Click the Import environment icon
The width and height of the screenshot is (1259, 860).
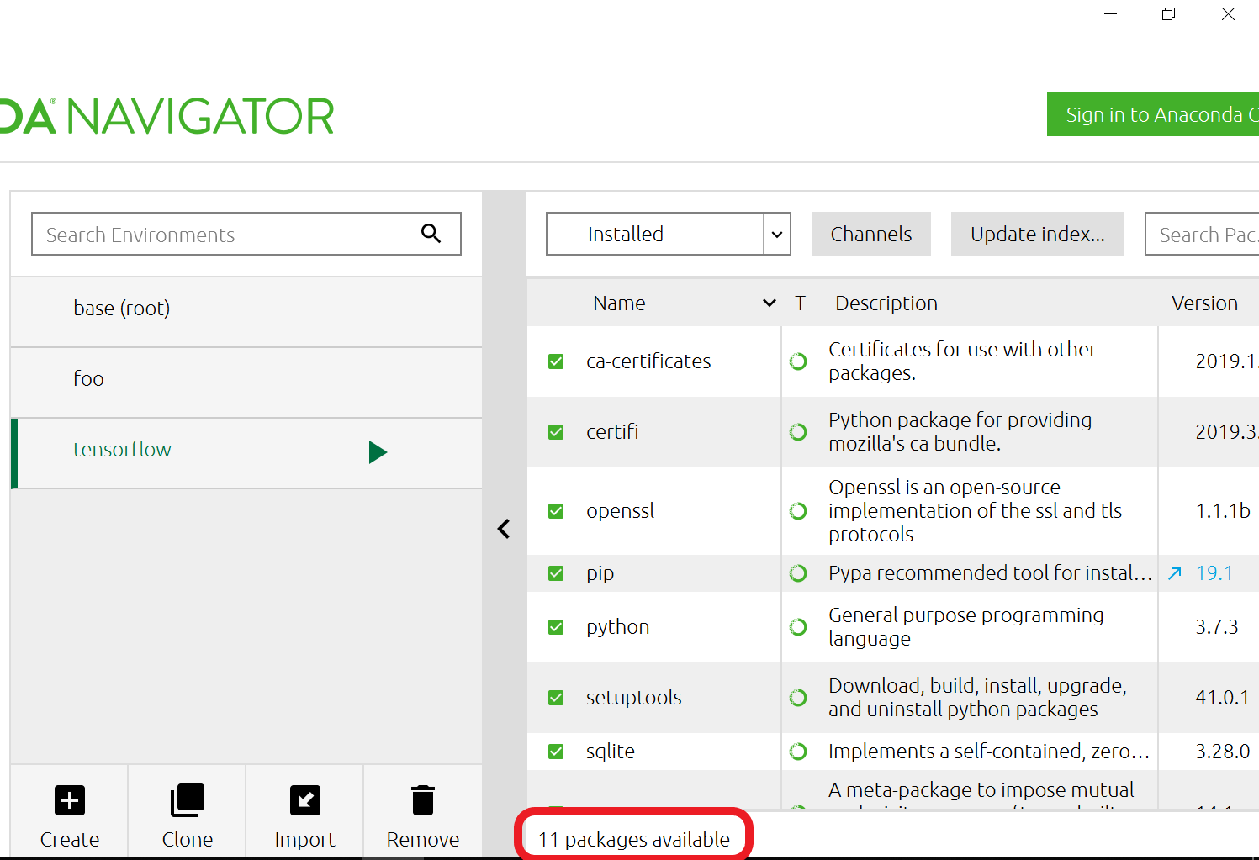coord(304,800)
